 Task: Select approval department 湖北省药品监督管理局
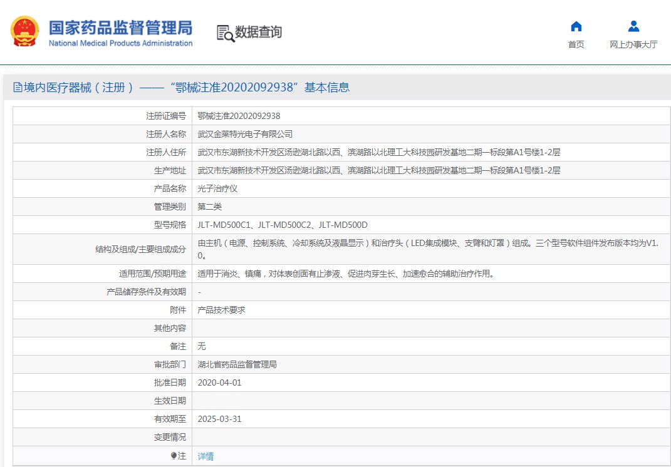click(x=237, y=365)
